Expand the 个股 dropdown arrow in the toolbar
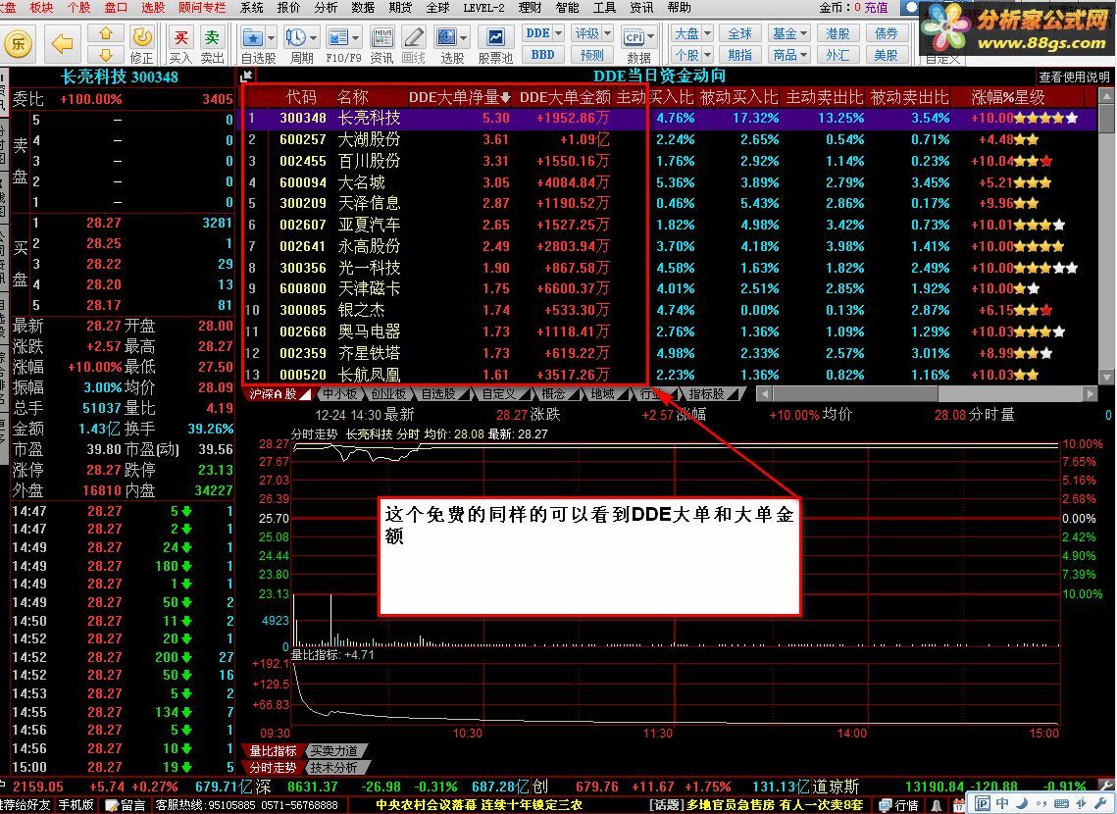 point(707,54)
